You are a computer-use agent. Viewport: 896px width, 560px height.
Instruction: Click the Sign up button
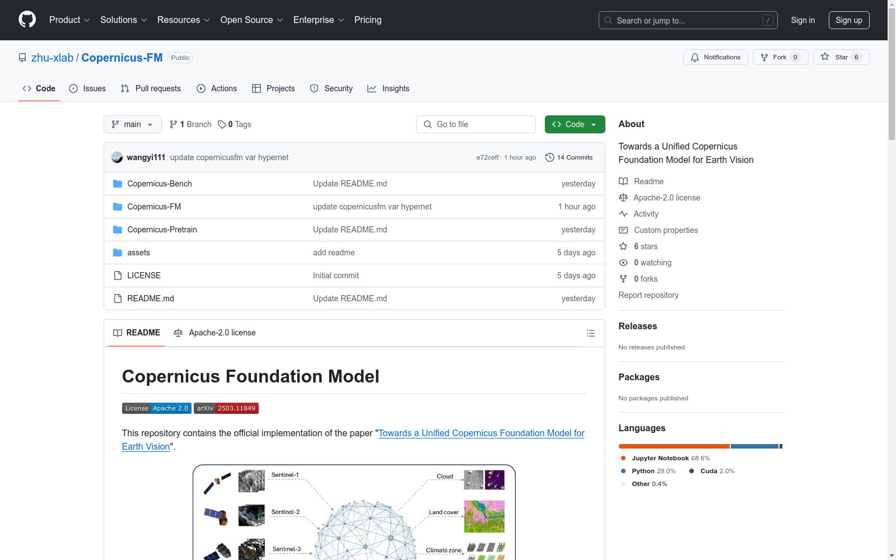pyautogui.click(x=849, y=20)
